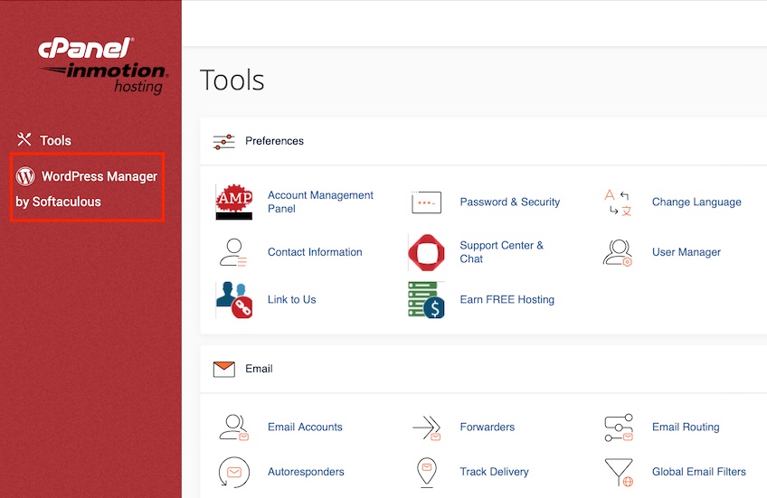Open the Account Management Panel link
Screen dimensions: 767x498
(320, 202)
